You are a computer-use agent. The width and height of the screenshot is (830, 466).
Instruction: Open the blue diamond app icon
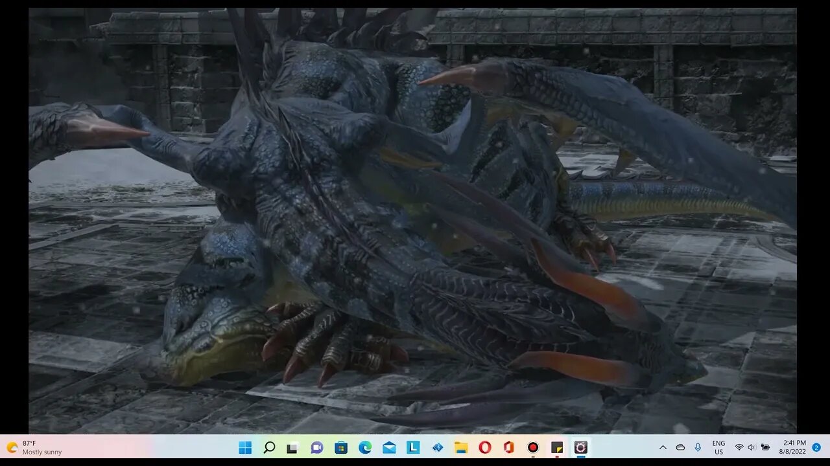438,447
